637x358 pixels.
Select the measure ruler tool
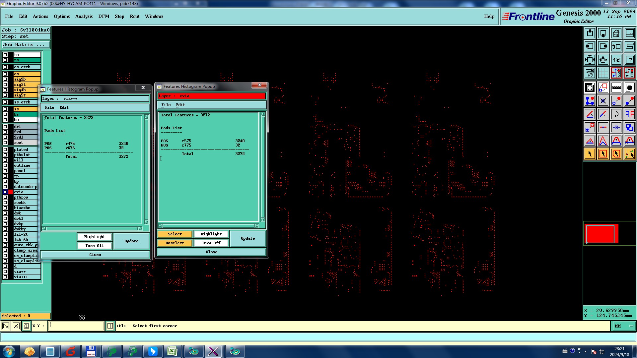pos(616,88)
